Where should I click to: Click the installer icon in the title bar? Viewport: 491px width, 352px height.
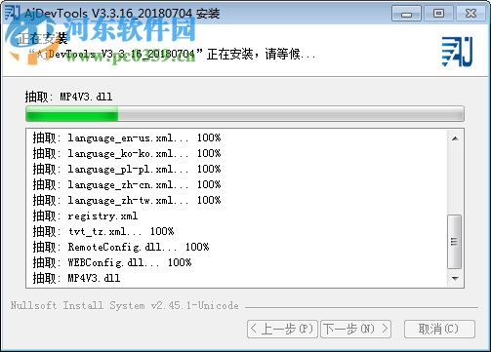pyautogui.click(x=13, y=13)
